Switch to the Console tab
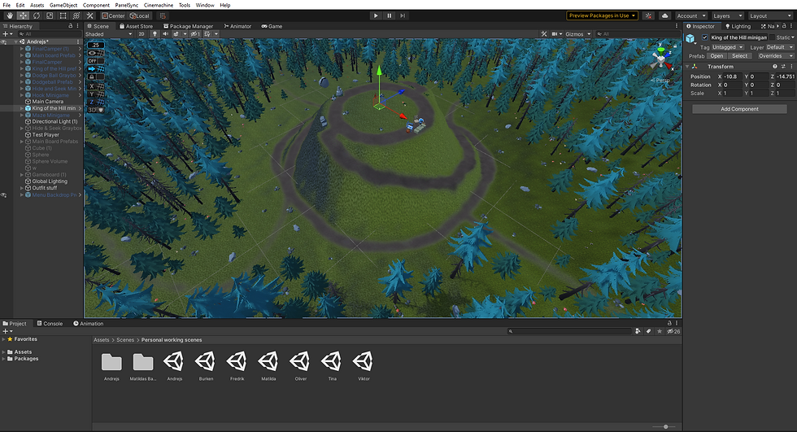The height and width of the screenshot is (432, 797). tap(50, 323)
